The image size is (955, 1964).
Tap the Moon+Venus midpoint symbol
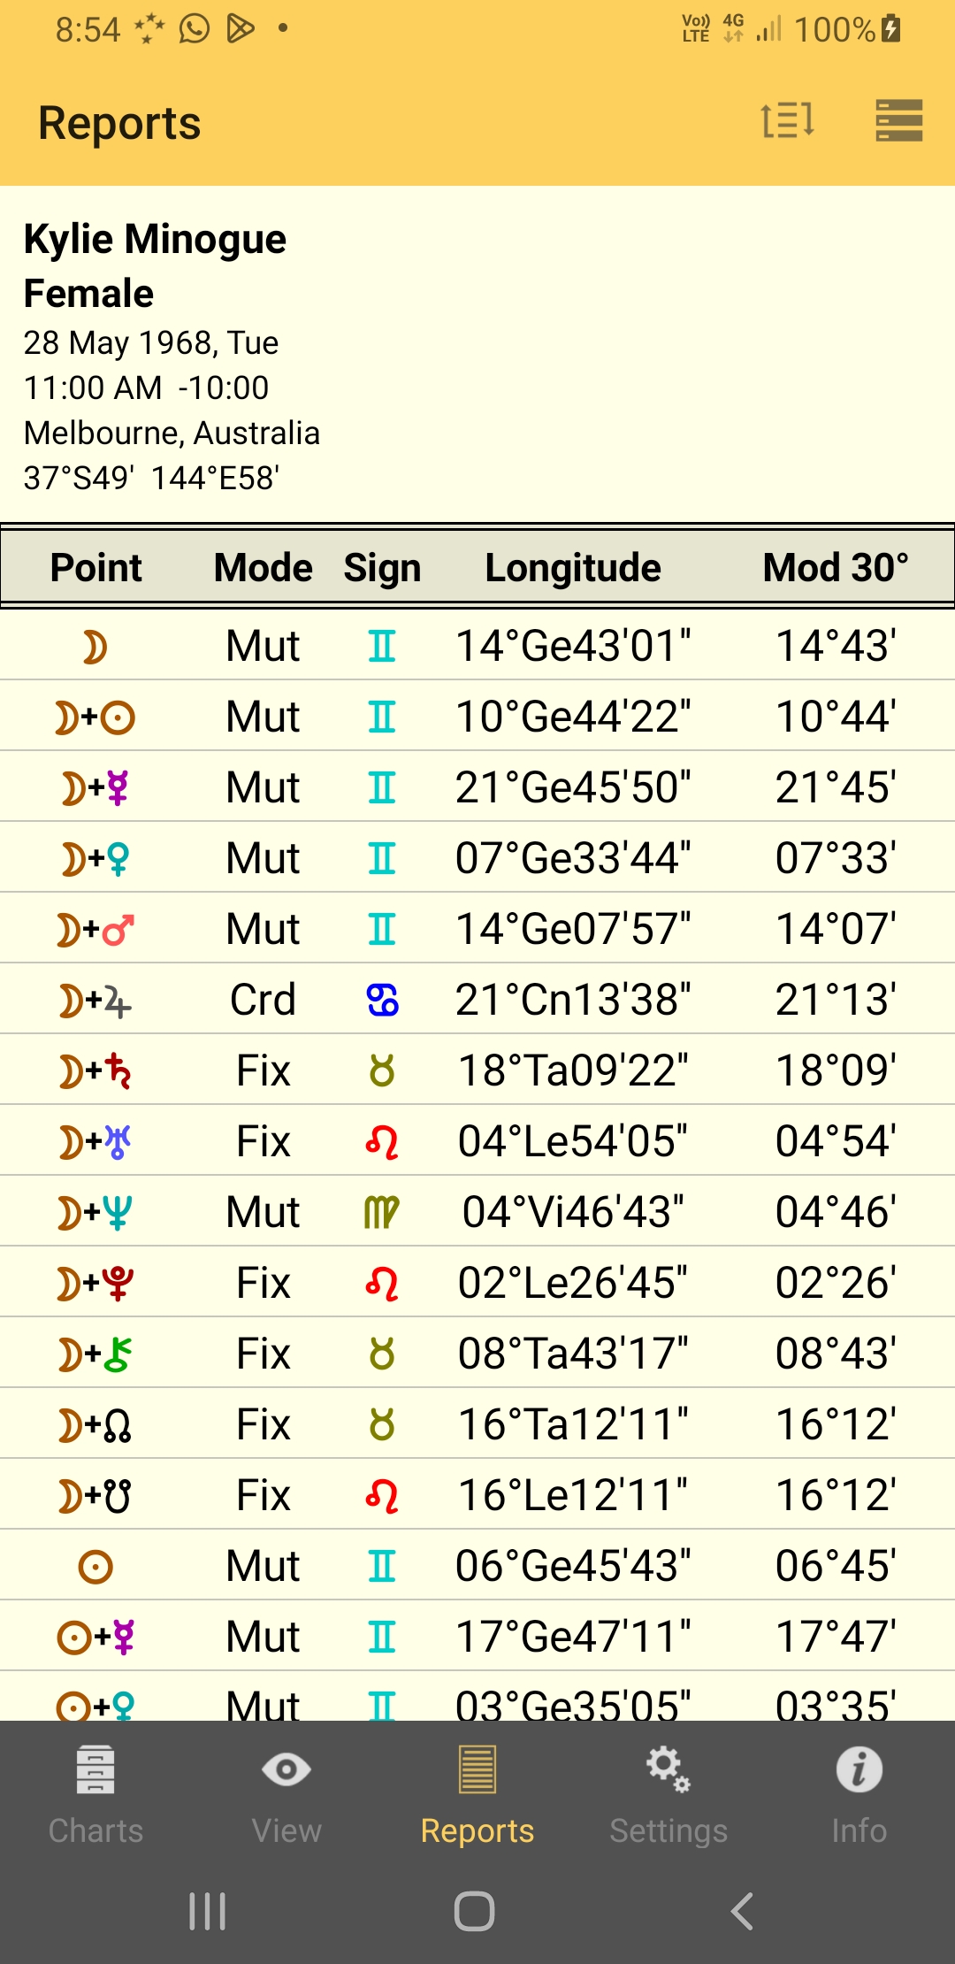[x=95, y=859]
